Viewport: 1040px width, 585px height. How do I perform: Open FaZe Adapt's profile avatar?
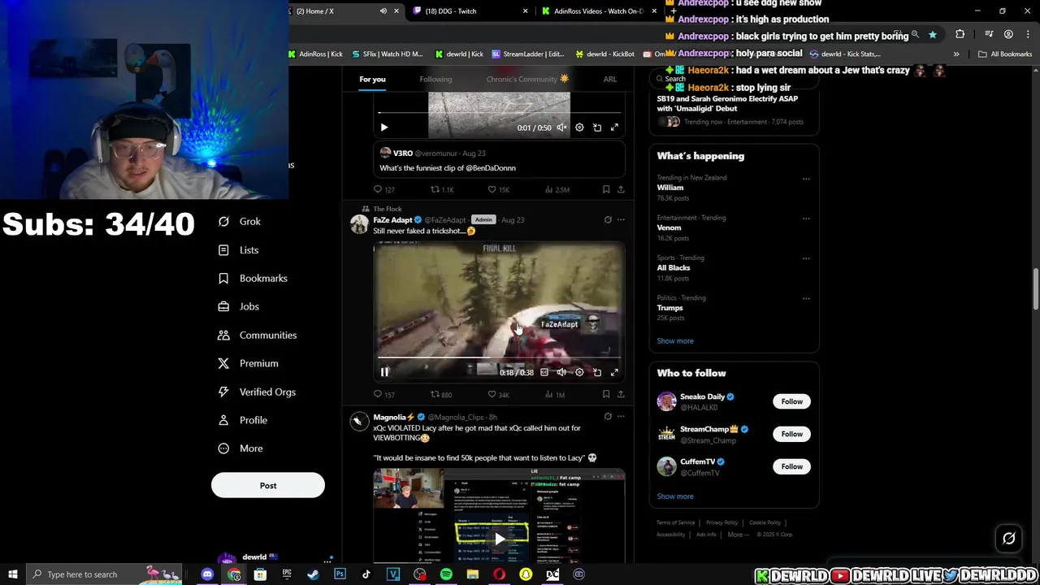[359, 224]
